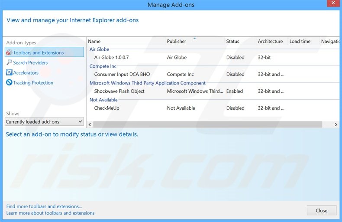Image resolution: width=342 pixels, height=222 pixels.
Task: Open Find more toolbars and extensions link
Action: coord(44,206)
